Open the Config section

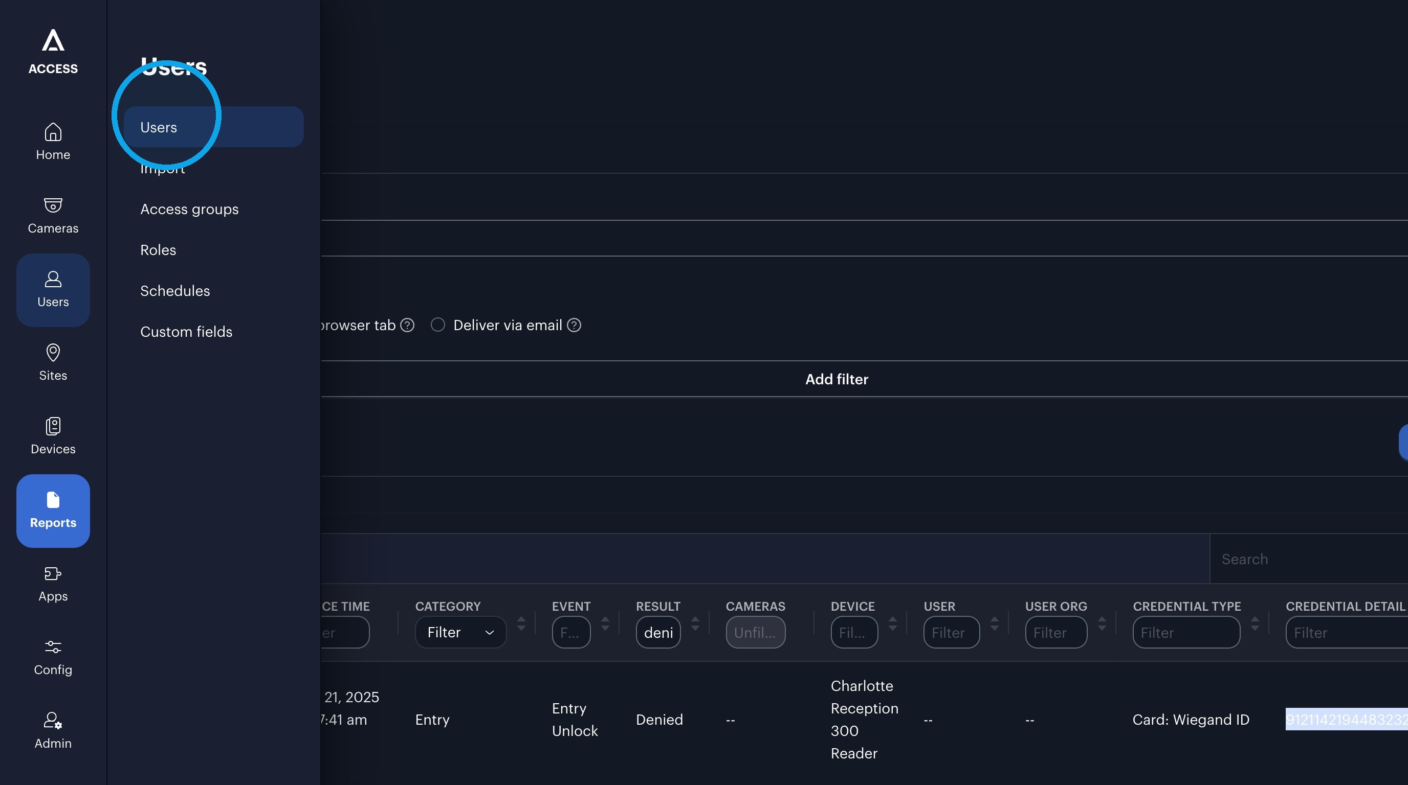point(53,657)
